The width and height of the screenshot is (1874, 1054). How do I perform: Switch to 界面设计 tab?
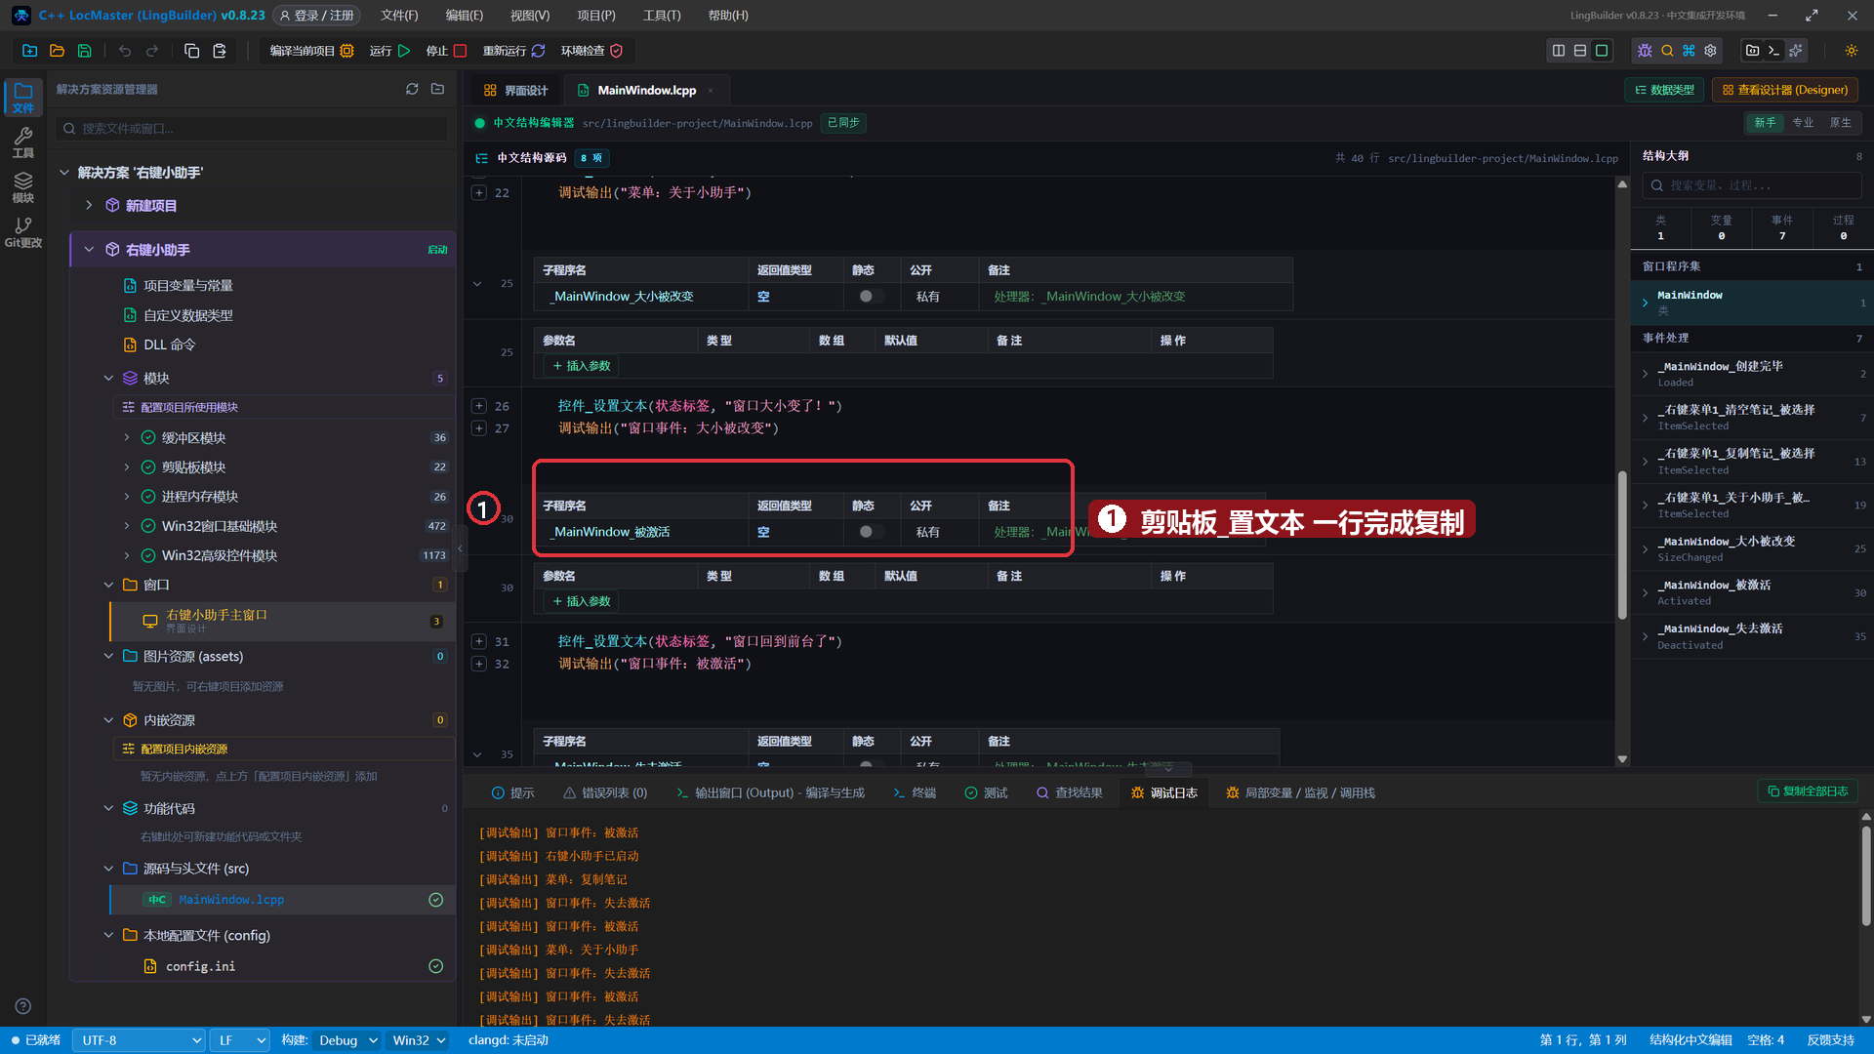coord(516,90)
